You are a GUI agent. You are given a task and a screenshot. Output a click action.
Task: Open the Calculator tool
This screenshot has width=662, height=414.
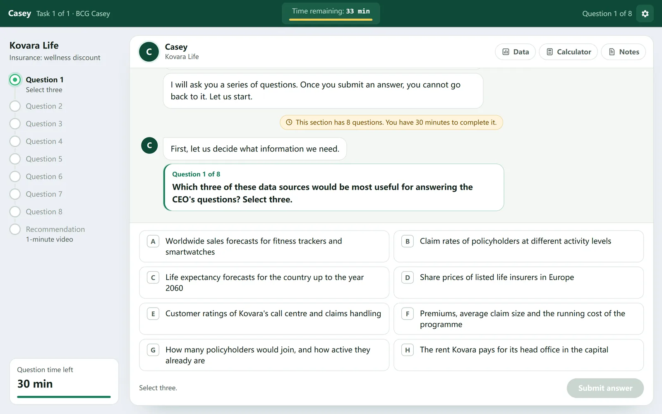click(568, 52)
